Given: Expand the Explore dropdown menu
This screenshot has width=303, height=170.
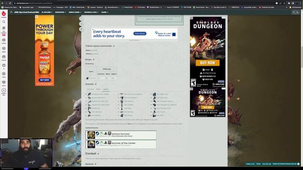Looking at the screenshot, I should click(x=47, y=12).
